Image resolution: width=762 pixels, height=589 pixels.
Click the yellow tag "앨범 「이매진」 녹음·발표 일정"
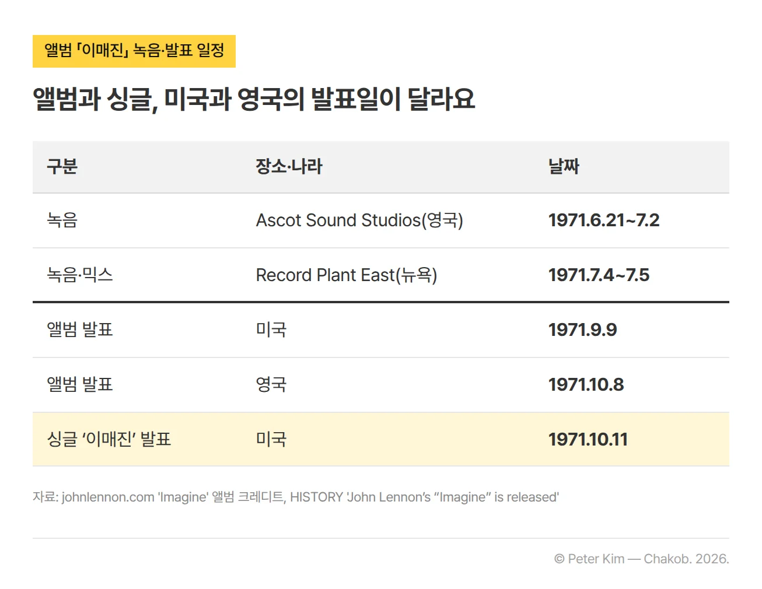(134, 51)
